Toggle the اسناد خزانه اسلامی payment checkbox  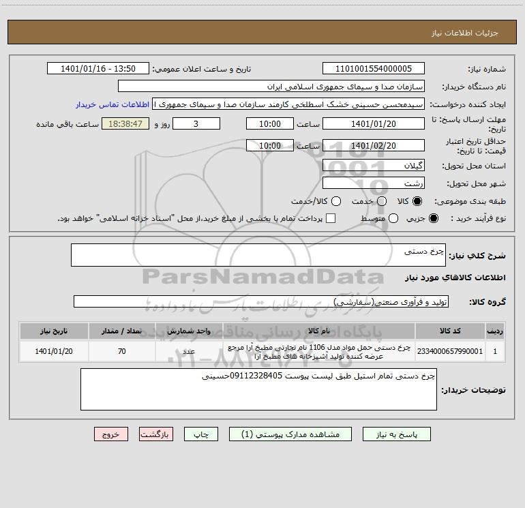tap(331, 218)
